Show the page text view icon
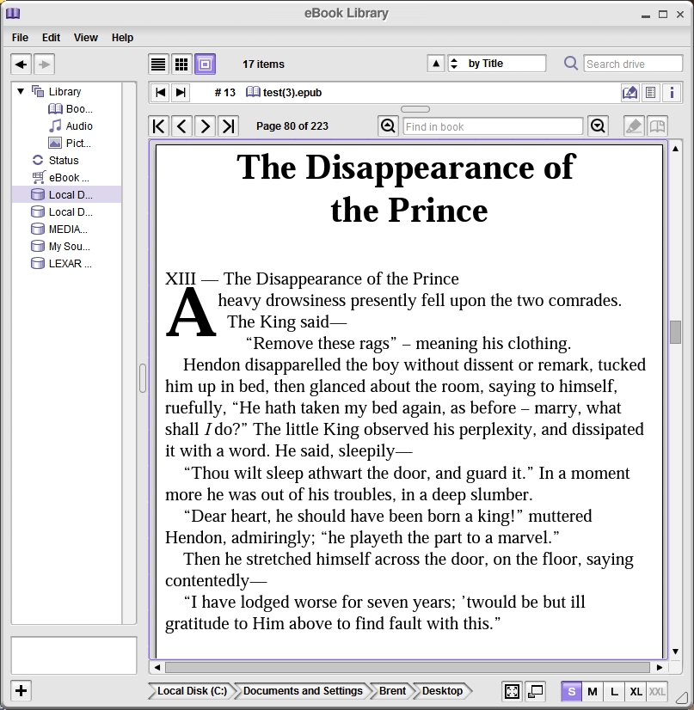 650,93
